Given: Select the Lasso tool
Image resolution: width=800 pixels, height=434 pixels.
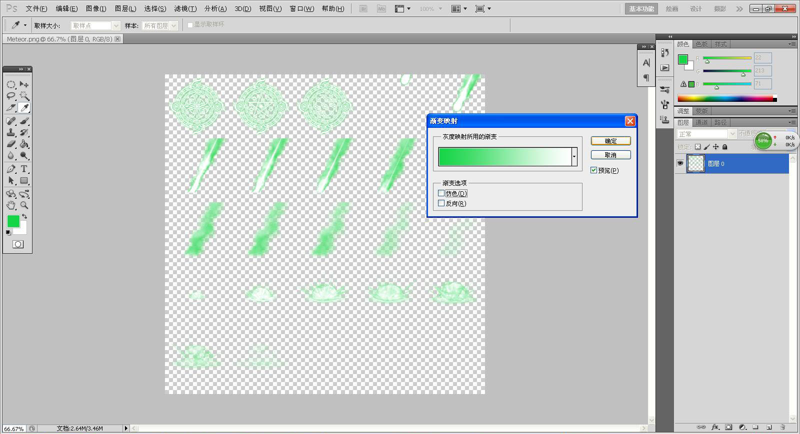Looking at the screenshot, I should point(11,96).
